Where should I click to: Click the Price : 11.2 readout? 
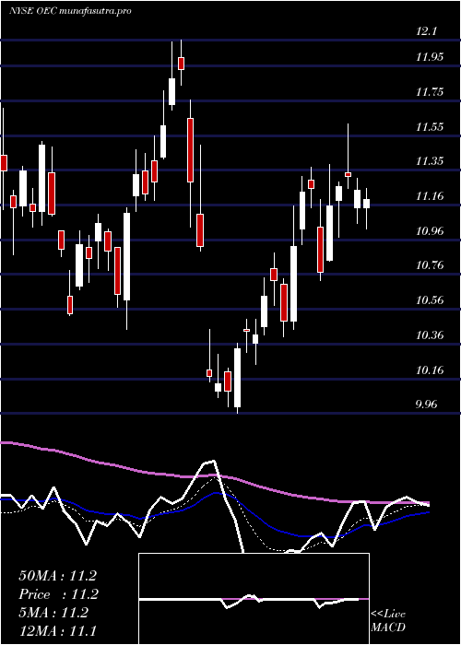[x=58, y=594]
